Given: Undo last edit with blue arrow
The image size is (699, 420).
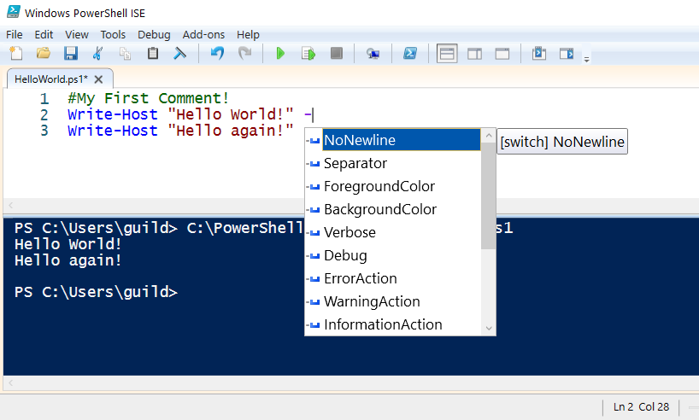Looking at the screenshot, I should click(217, 54).
